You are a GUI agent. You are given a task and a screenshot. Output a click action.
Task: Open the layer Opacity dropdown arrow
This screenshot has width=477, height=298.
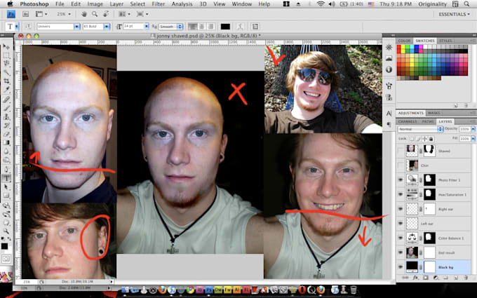473,129
